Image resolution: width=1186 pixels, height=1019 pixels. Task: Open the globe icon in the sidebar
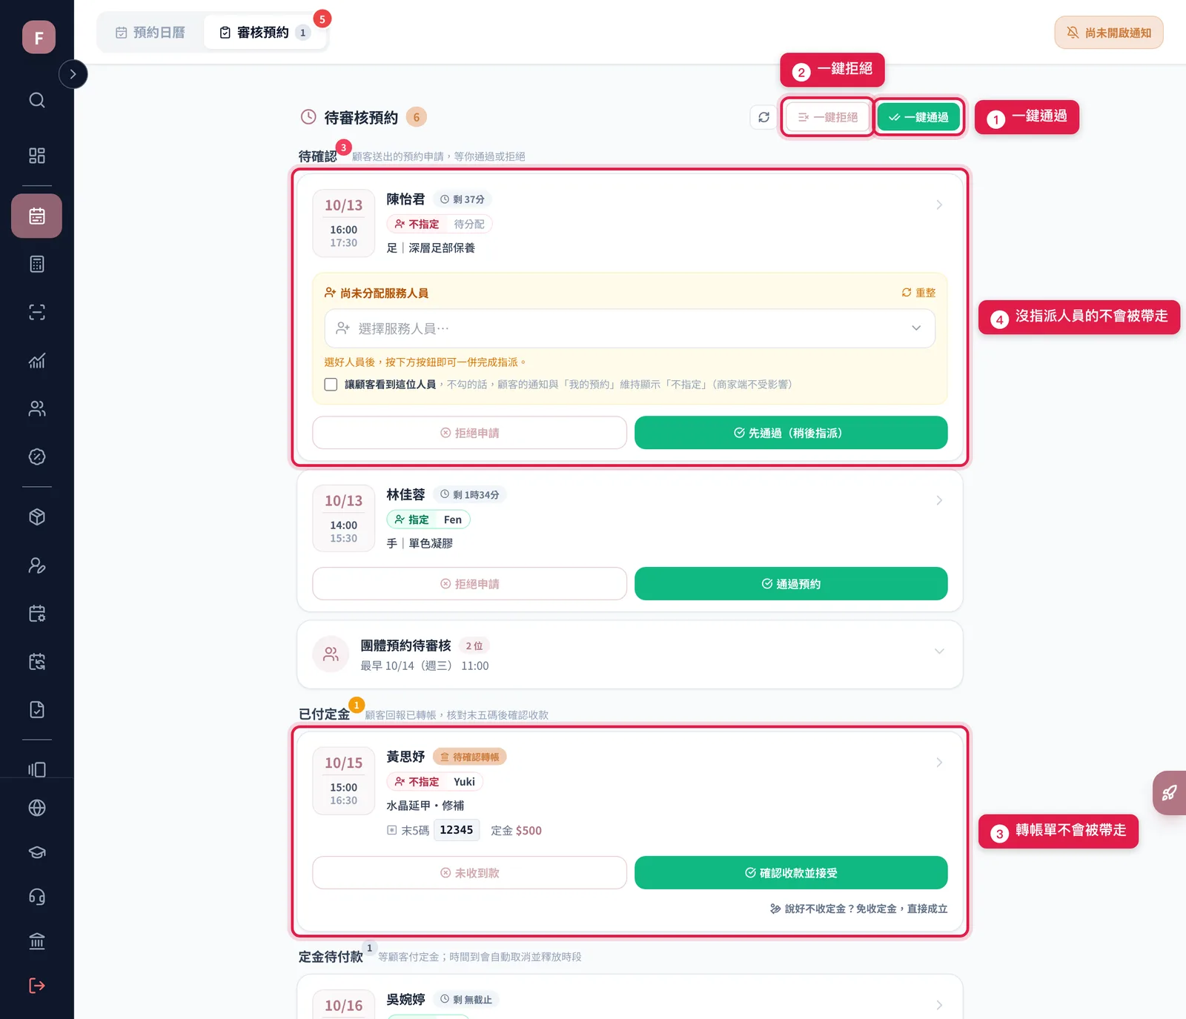37,808
